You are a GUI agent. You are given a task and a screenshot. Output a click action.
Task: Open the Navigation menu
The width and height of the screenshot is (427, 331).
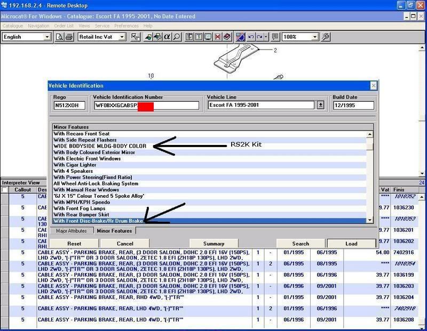click(x=38, y=26)
